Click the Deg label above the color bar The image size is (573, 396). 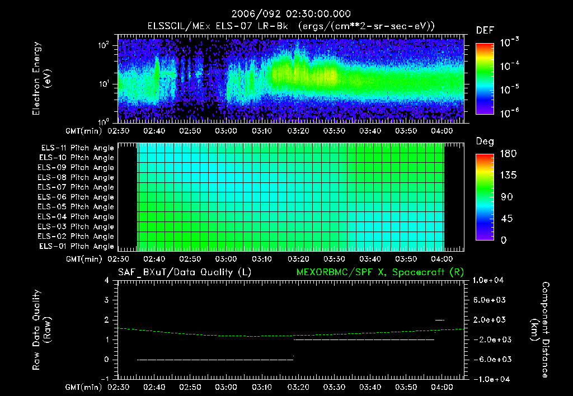485,142
